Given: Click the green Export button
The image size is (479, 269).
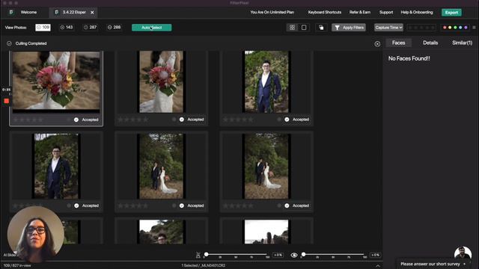Looking at the screenshot, I should point(451,13).
